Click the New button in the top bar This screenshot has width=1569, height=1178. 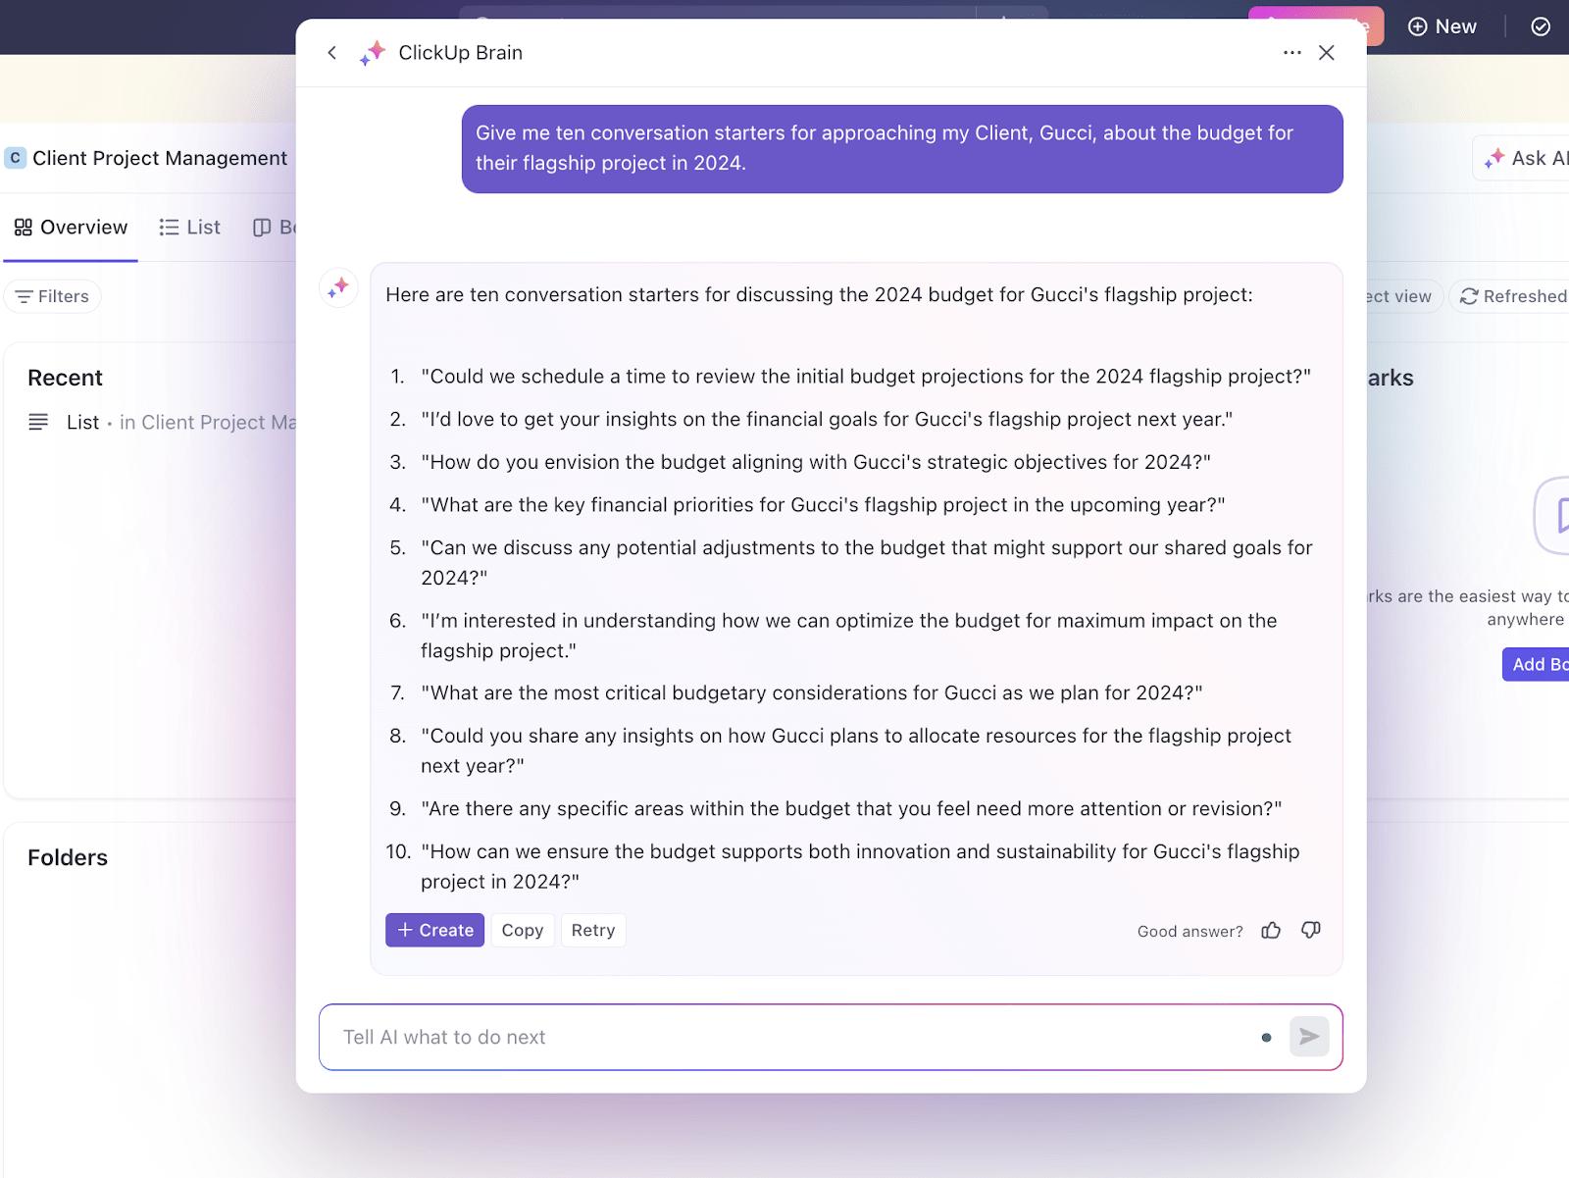(1442, 26)
